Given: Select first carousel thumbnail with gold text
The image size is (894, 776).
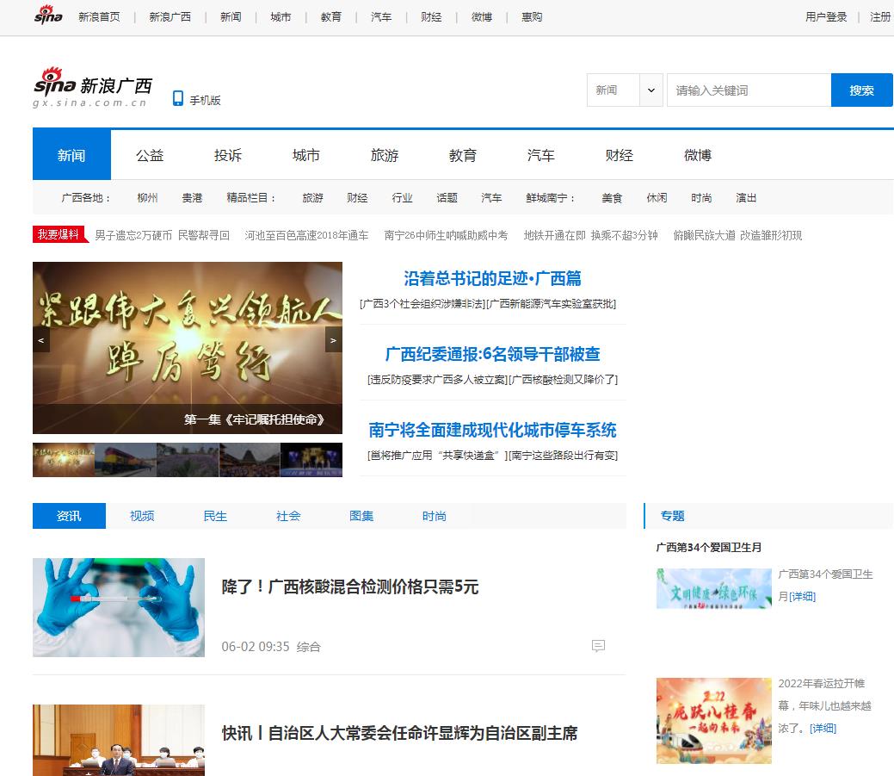Looking at the screenshot, I should point(64,459).
